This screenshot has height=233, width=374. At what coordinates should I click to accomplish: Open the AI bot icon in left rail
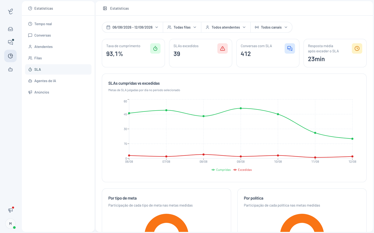(10, 69)
